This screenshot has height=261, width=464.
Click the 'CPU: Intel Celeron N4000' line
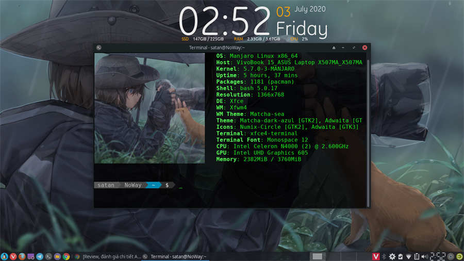tap(283, 146)
